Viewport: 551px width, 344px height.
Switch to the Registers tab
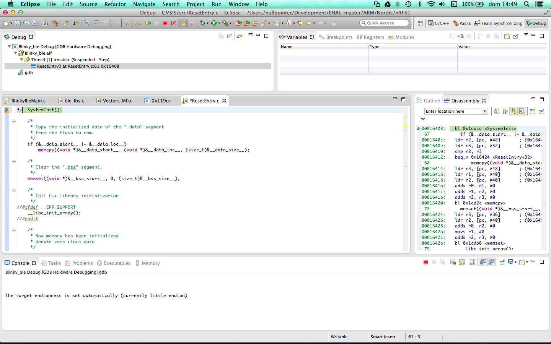[370, 37]
